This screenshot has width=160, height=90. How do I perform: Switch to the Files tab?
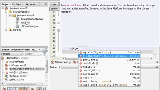18,4
